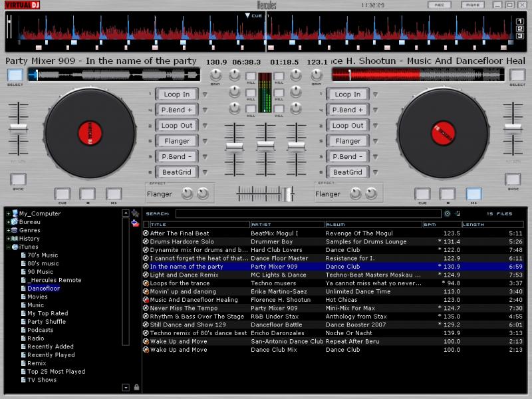Collapse the iTunes tree node

[9, 247]
